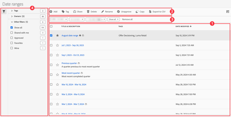This screenshot has width=231, height=117.
Task: Remove the Show all filter chip
Action: [118, 19]
